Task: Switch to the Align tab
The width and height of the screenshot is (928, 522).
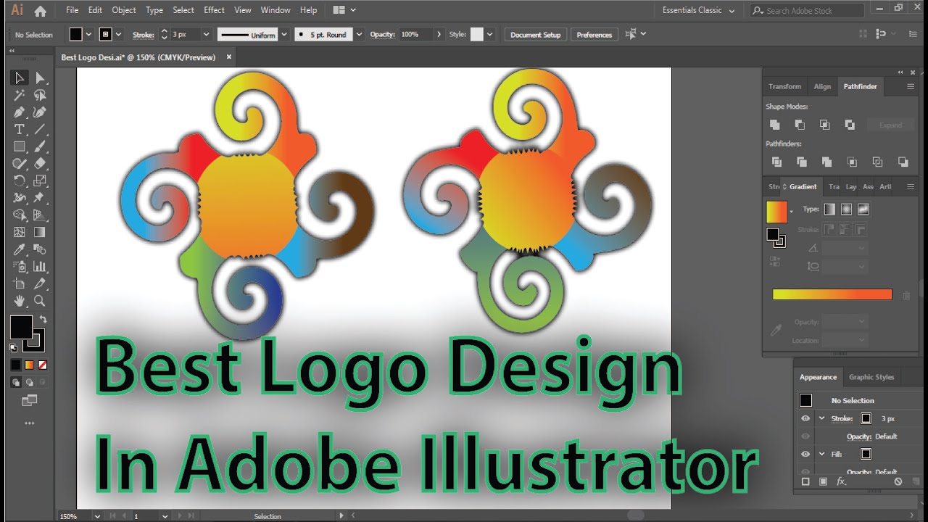Action: [x=822, y=86]
